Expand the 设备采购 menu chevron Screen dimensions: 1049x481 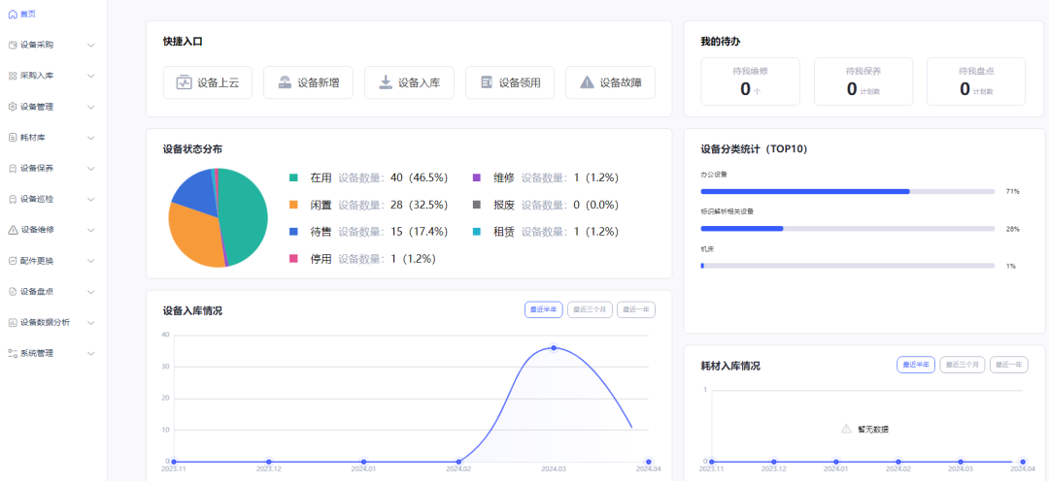coord(91,46)
